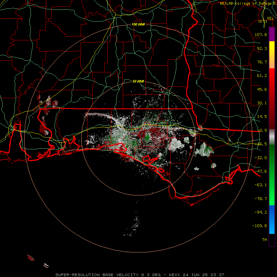This screenshot has height=277, width=277.
Task: Select the 92.3 velocity scale value
Action: (x=262, y=48)
